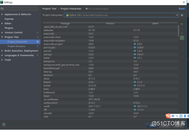189x130 pixels.
Task: Click the update arrow for asn1crypto
Action: [135, 48]
